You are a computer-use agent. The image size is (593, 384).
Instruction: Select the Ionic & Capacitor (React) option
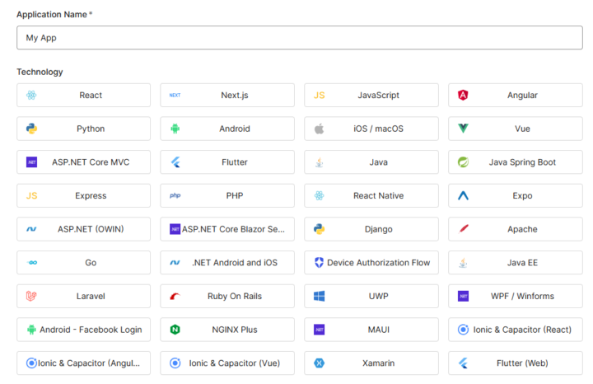point(516,330)
